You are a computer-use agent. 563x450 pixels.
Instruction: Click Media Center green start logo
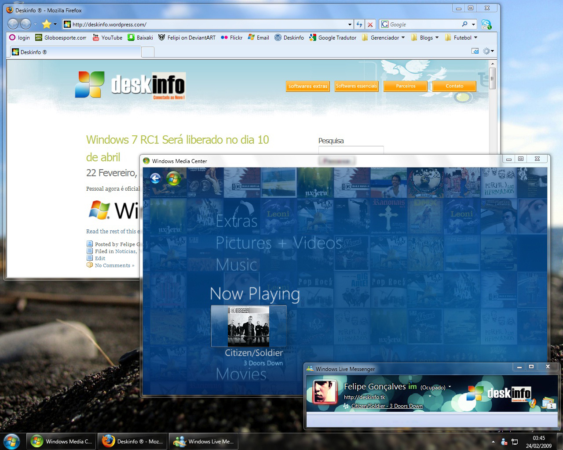click(174, 178)
